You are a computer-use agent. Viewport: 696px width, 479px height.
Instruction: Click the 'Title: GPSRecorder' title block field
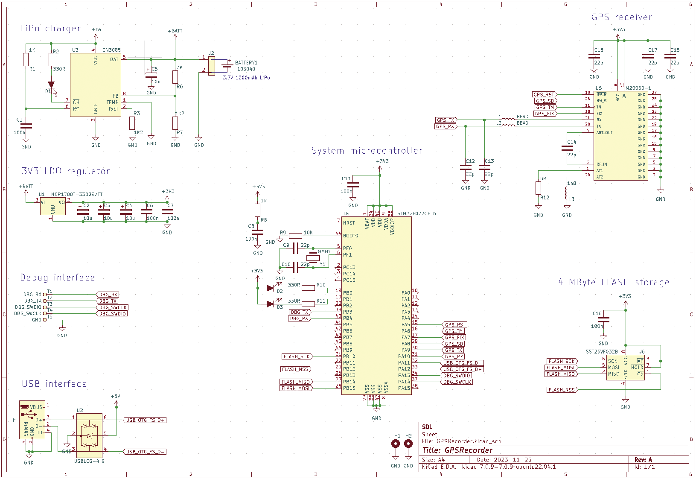457,450
